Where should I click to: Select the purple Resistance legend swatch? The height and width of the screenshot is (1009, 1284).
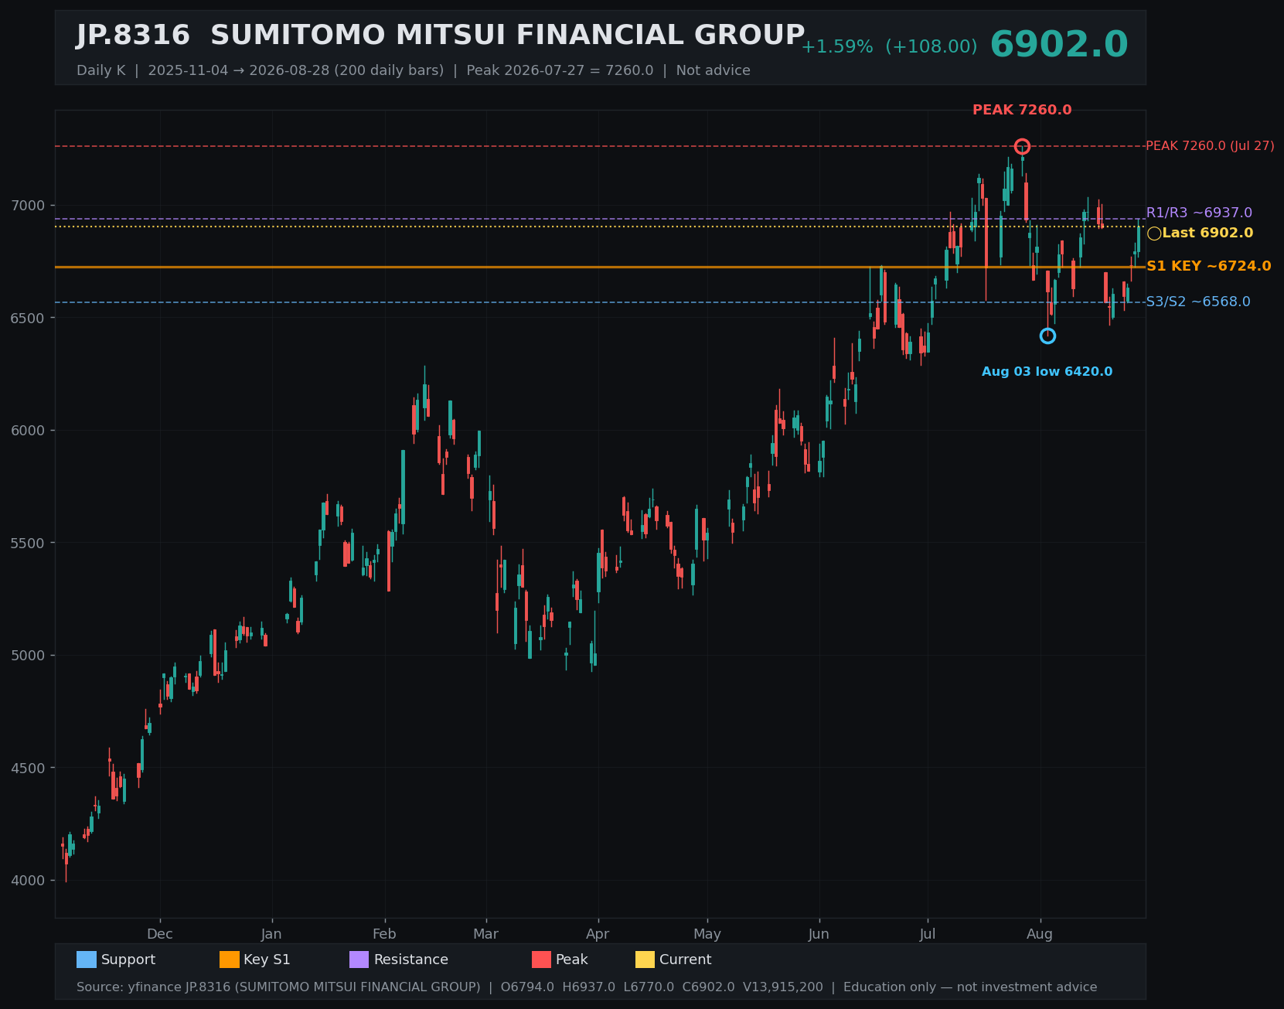pos(359,960)
